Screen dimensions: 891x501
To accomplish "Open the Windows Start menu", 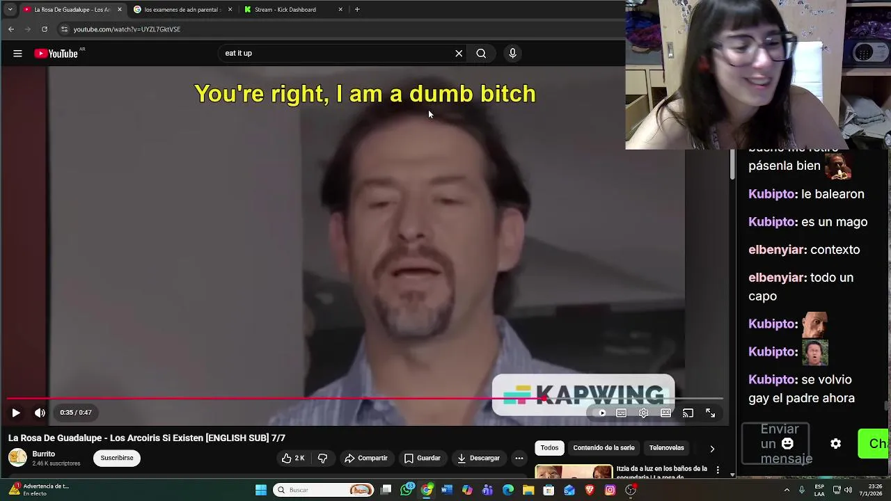I will (x=261, y=490).
